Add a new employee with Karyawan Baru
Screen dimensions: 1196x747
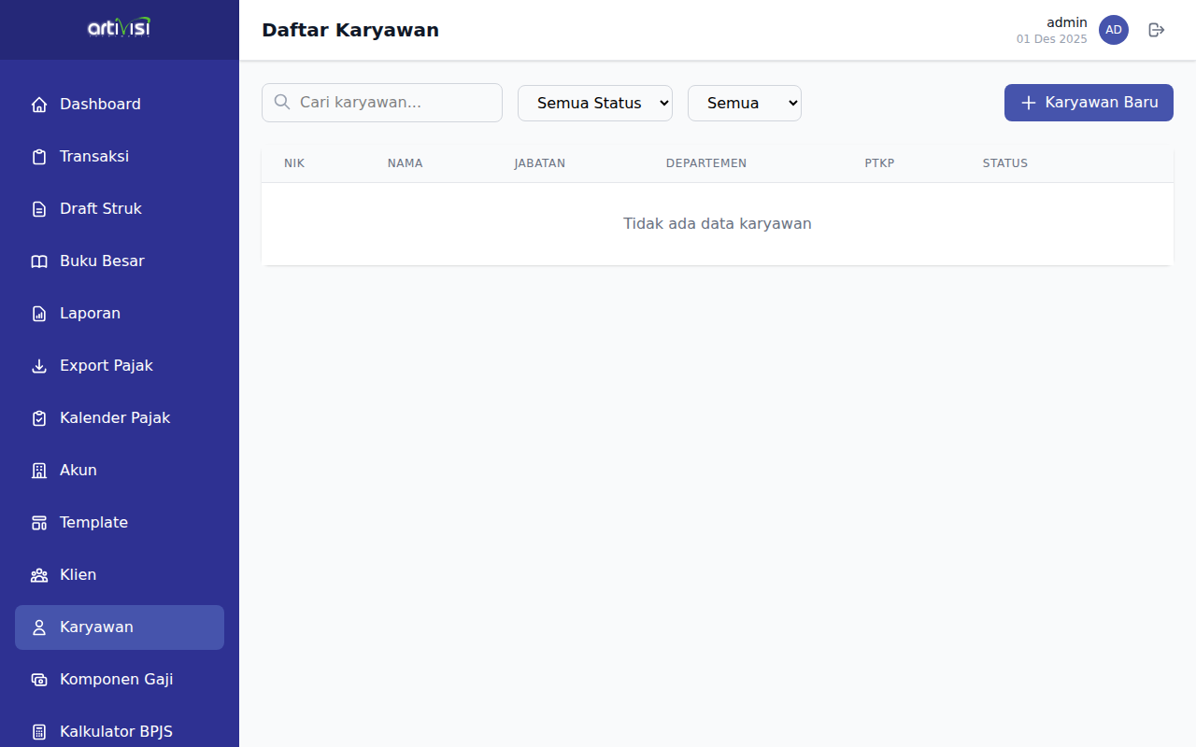click(1089, 103)
